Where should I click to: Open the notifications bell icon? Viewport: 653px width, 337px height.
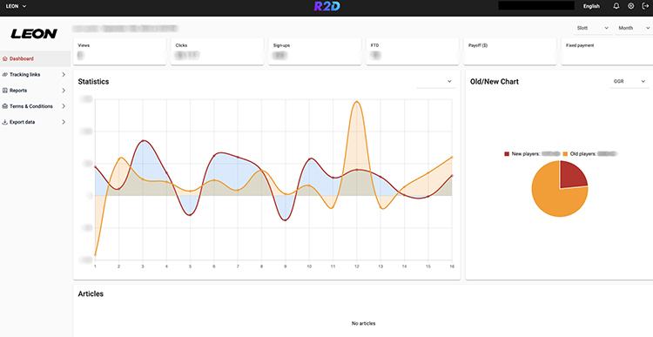pos(616,6)
